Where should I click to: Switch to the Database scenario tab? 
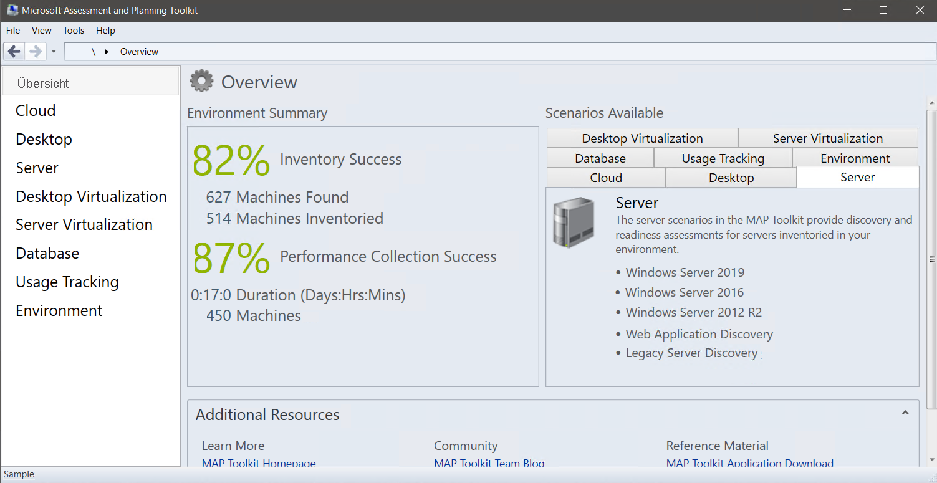[600, 158]
